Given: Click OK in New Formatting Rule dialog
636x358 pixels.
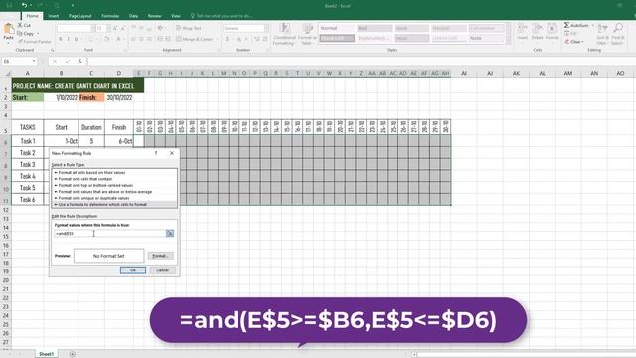Looking at the screenshot, I should [133, 270].
